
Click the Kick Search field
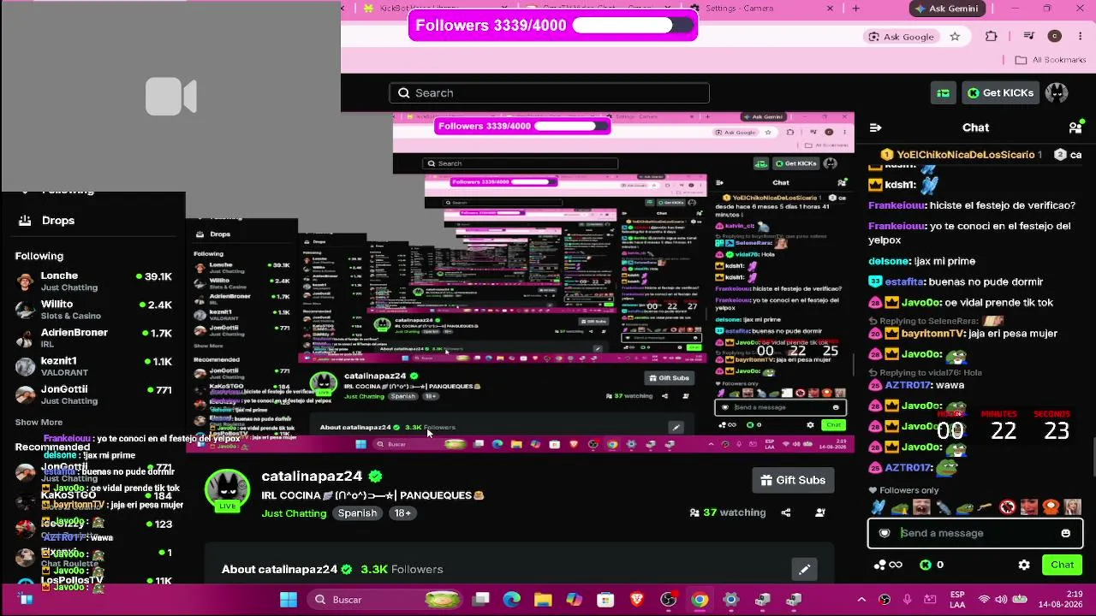549,93
